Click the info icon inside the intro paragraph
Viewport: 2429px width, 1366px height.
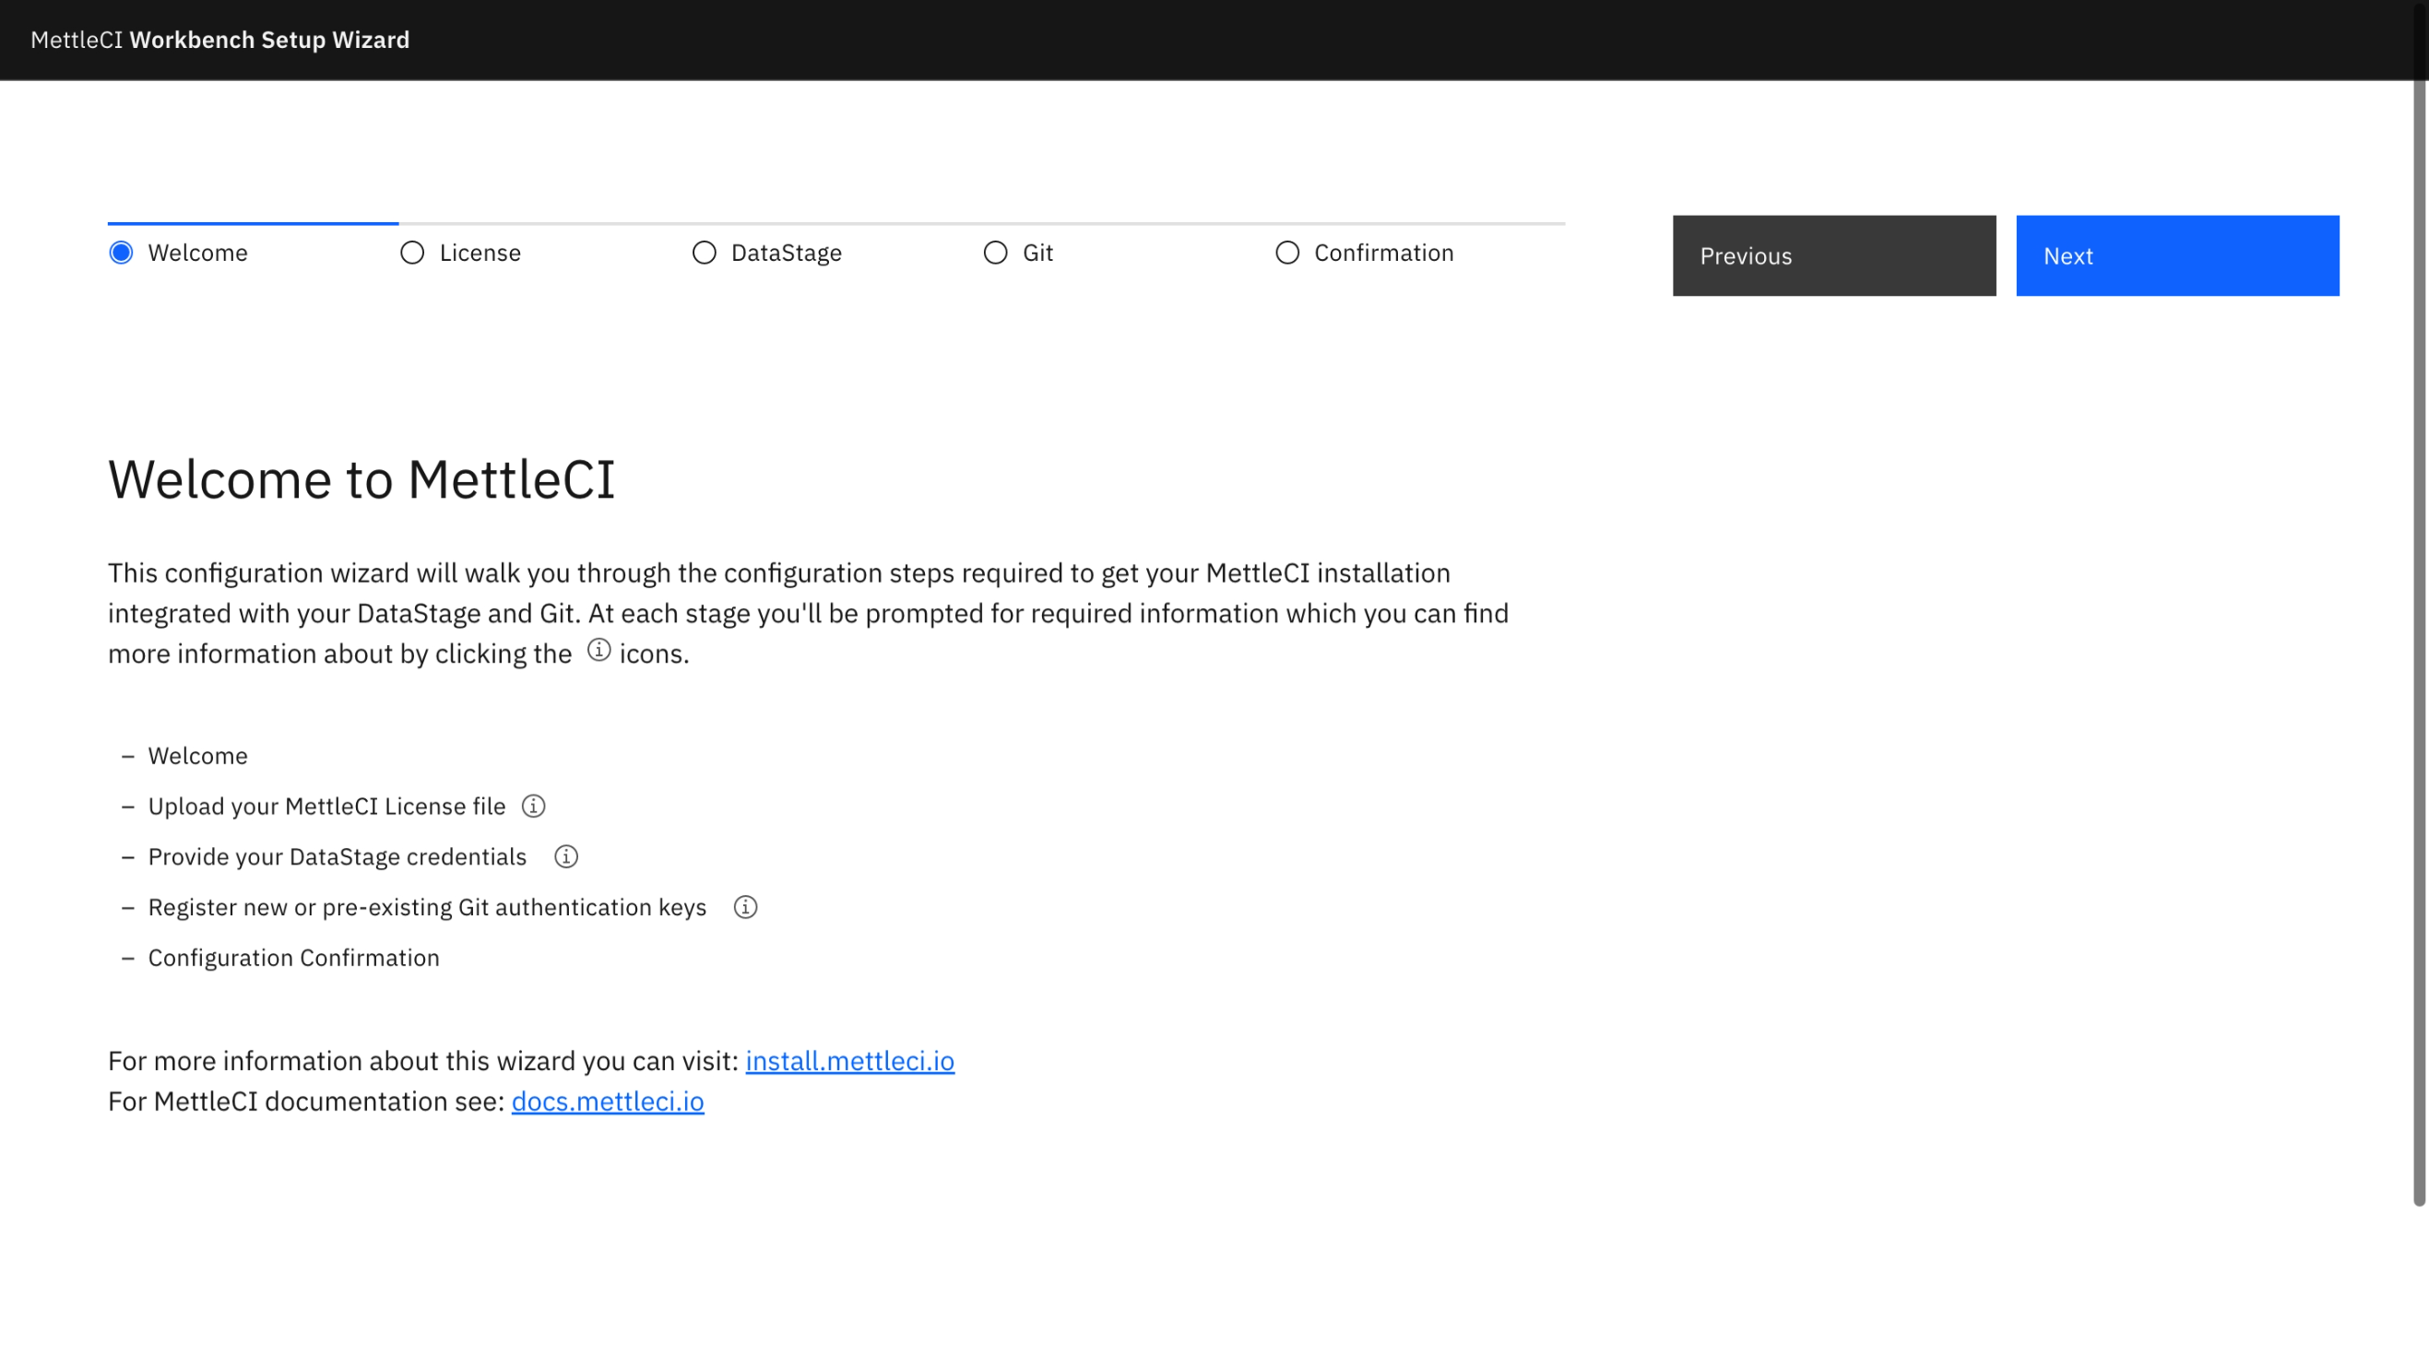click(598, 650)
